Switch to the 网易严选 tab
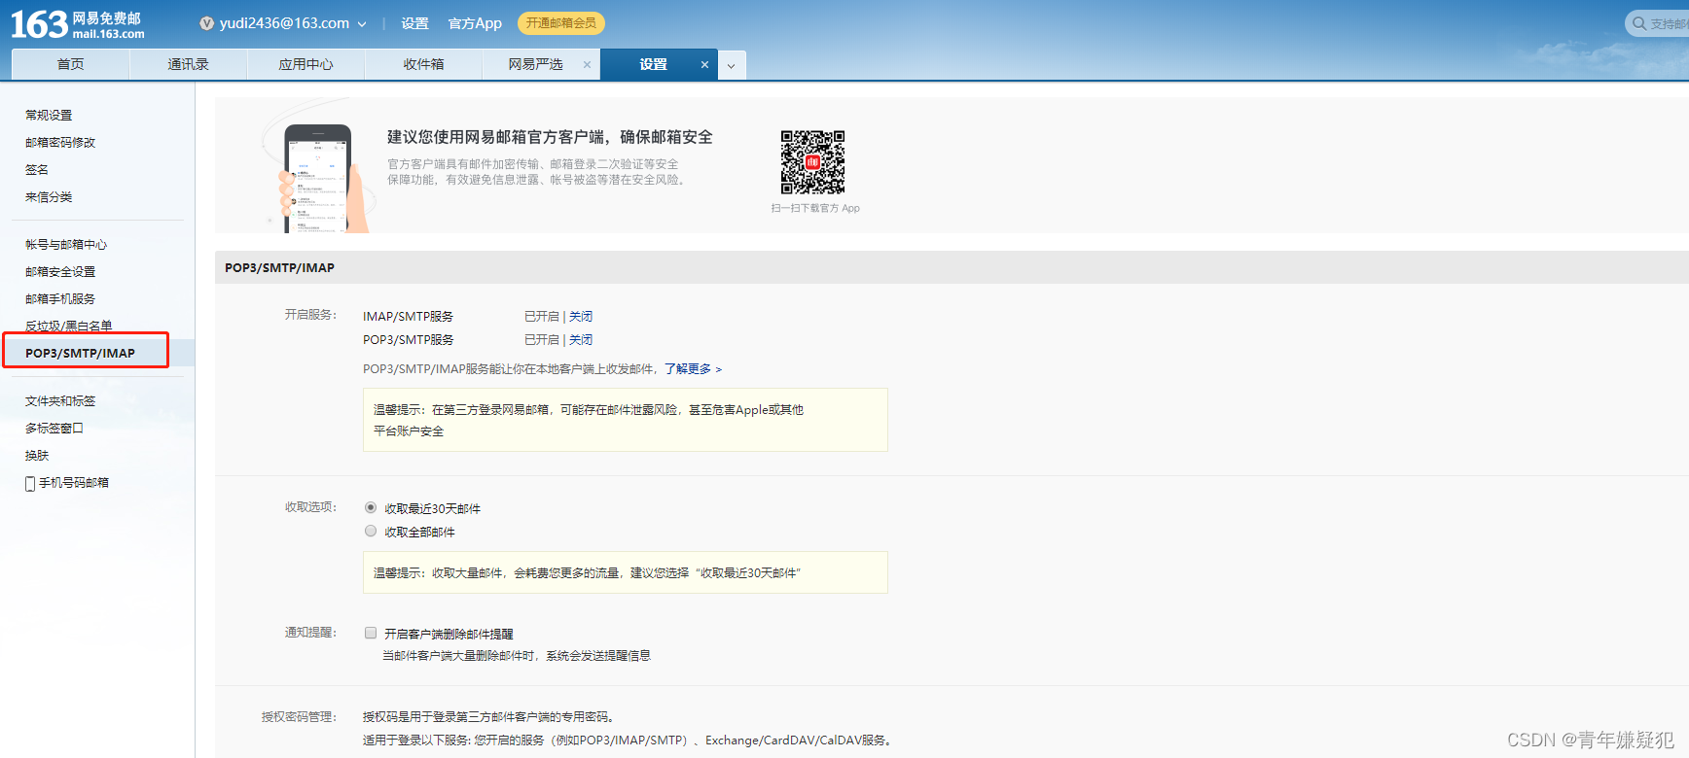 click(535, 64)
